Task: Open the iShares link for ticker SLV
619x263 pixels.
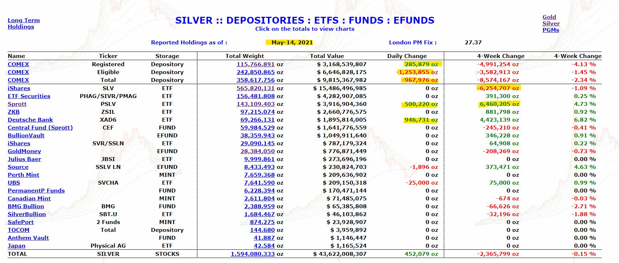Action: click(19, 88)
